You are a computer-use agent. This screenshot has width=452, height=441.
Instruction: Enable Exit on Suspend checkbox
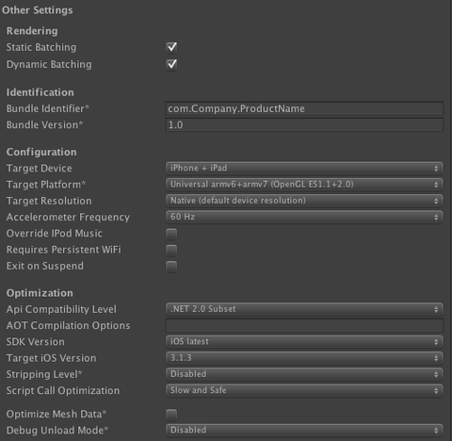point(171,267)
